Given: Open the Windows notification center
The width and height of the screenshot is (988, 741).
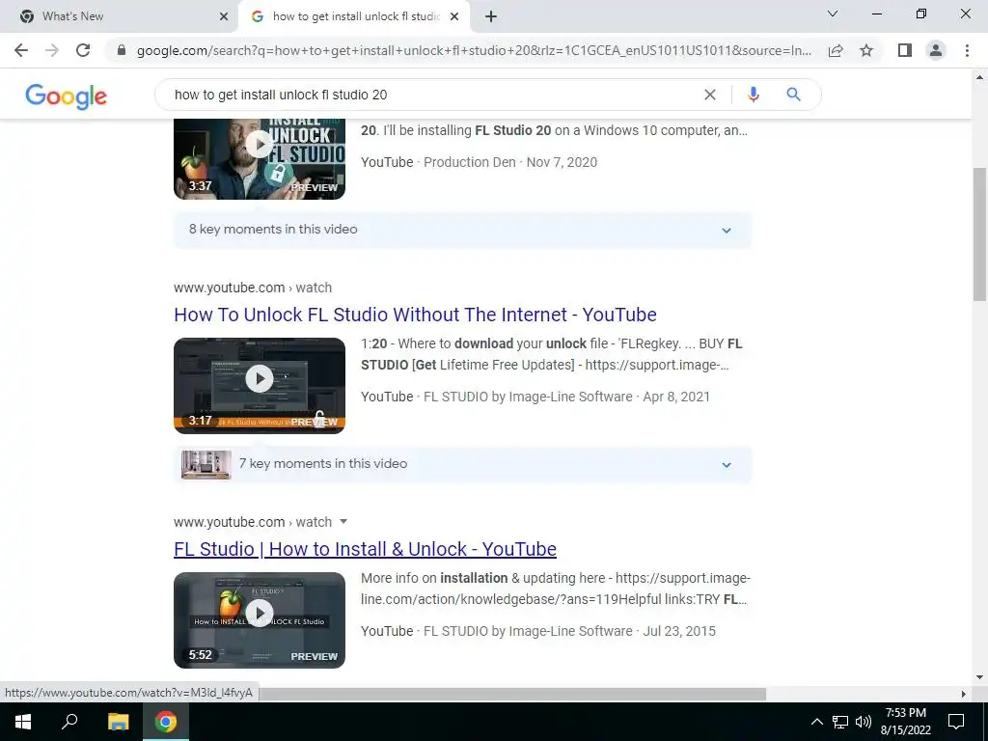Looking at the screenshot, I should pyautogui.click(x=956, y=722).
